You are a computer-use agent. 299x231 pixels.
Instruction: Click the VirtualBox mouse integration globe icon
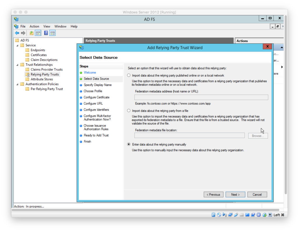(x=264, y=215)
